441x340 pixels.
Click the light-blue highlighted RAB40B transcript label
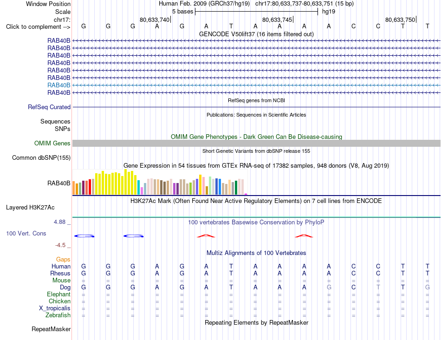tap(59, 85)
